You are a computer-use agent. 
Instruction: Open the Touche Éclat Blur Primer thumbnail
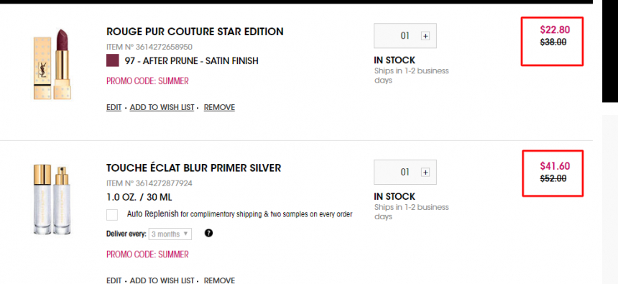point(52,201)
